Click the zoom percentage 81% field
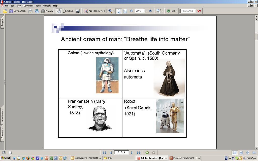Viewport: 258px width, 161px height. [140, 11]
